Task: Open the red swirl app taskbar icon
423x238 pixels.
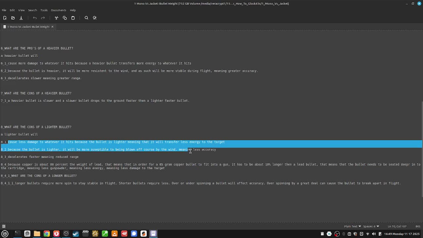Action: pyautogui.click(x=56, y=234)
